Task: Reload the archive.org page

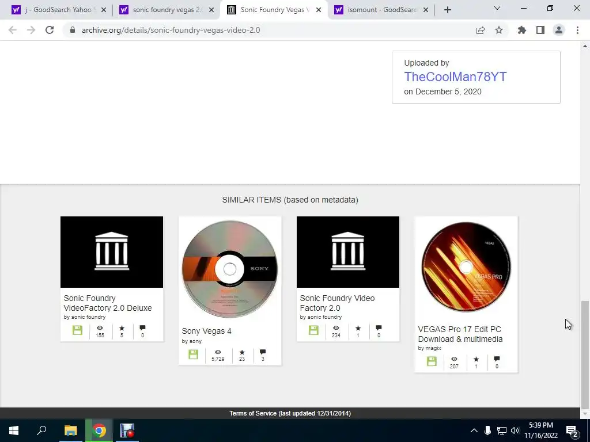Action: pos(50,30)
